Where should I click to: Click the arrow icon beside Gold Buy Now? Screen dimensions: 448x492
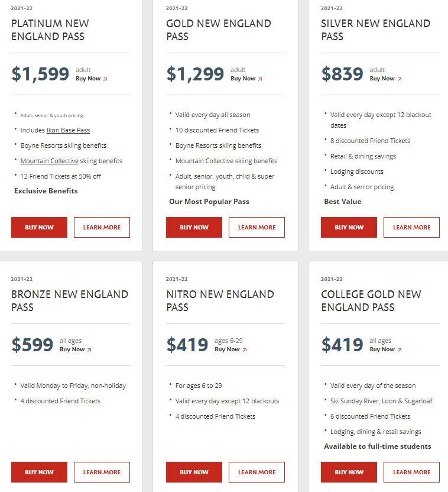(260, 79)
